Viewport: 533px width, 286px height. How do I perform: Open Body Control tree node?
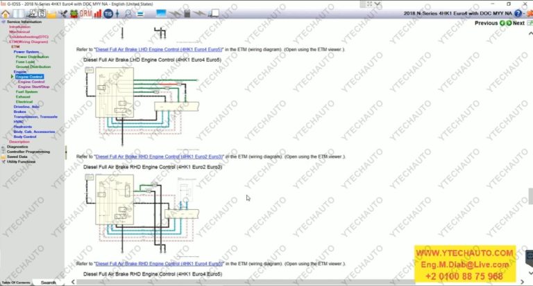tap(25, 136)
